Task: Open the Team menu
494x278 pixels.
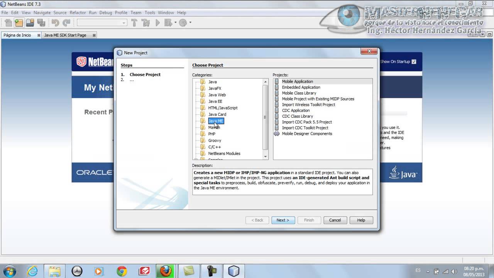Action: [x=136, y=12]
